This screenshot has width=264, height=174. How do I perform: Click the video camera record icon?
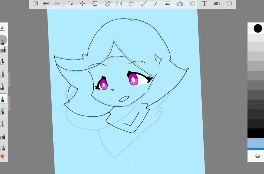[217, 4]
